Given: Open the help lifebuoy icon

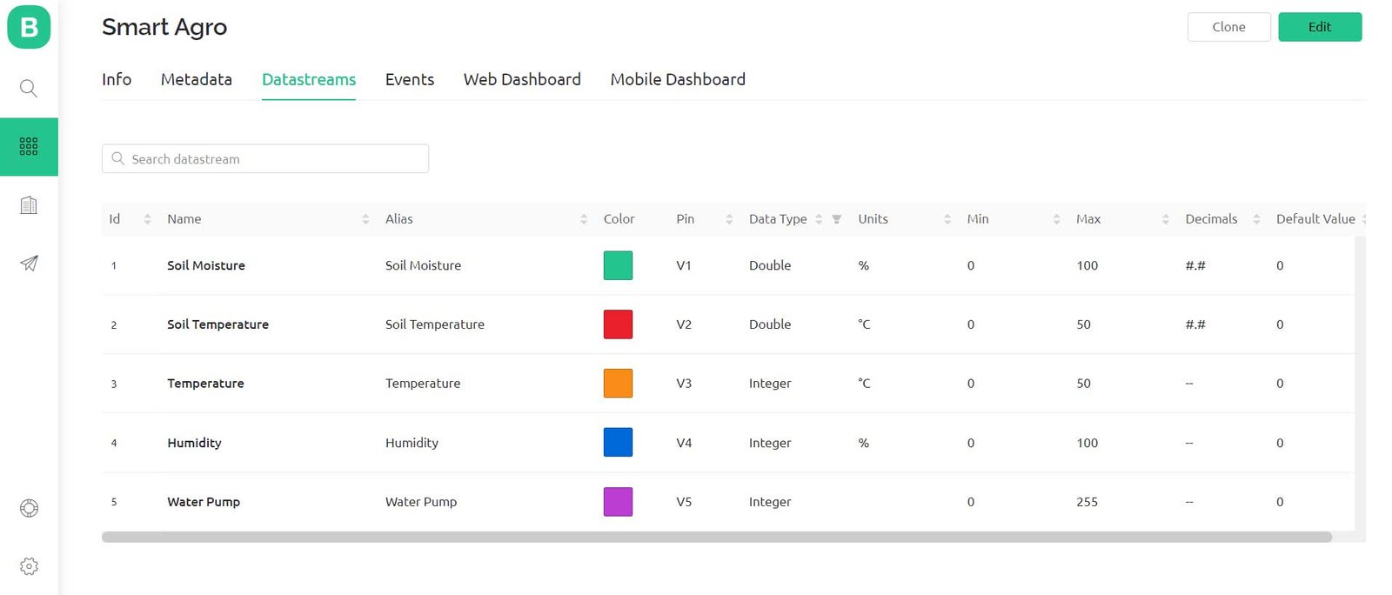Looking at the screenshot, I should pyautogui.click(x=29, y=508).
